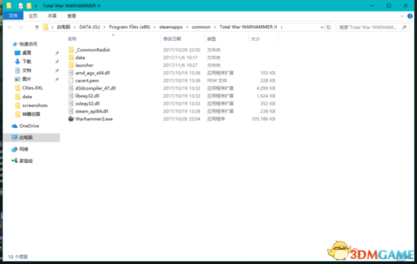
Task: Expand the address bar history dropdown
Action: (322, 27)
